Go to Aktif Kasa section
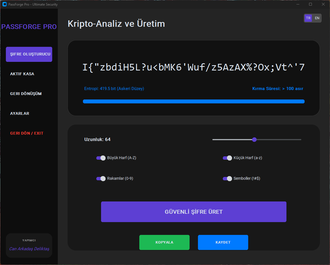The image size is (330, 265). [x=22, y=74]
